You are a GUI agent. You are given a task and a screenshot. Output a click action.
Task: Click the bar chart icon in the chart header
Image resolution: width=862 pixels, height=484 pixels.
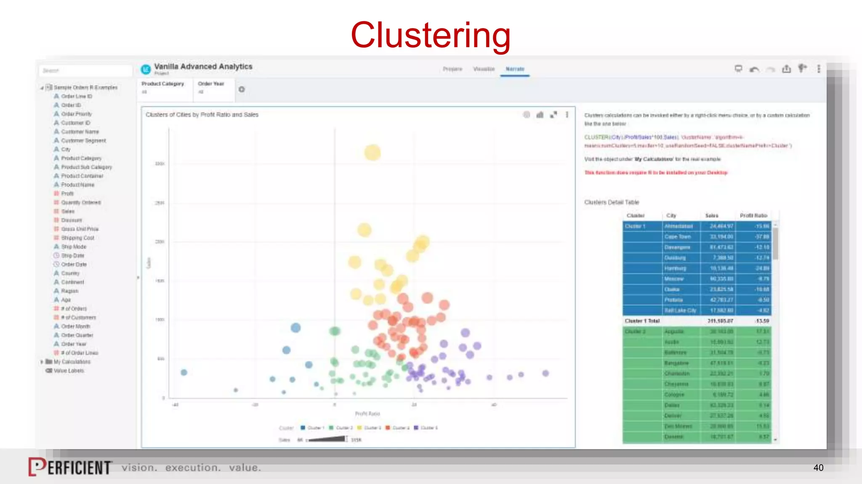coord(540,115)
